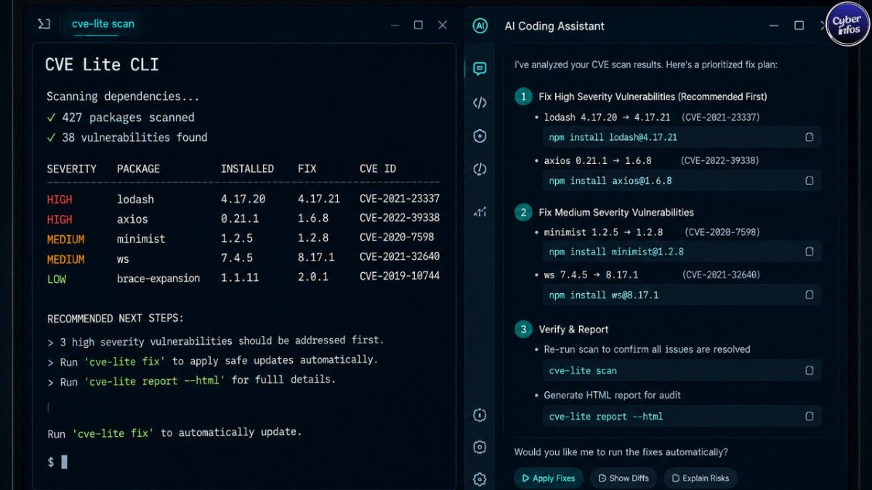Copy the npm install ws@8.17.1 command
This screenshot has width=872, height=490.
(809, 295)
